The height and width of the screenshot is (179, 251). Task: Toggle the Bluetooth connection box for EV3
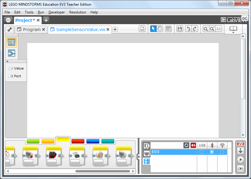[212, 152]
